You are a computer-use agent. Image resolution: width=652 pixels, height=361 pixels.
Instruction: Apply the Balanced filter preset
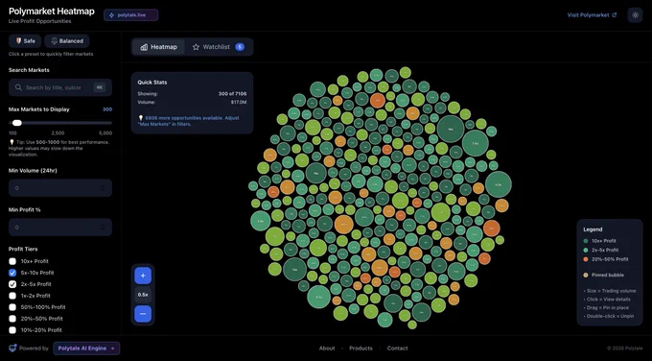pyautogui.click(x=67, y=41)
